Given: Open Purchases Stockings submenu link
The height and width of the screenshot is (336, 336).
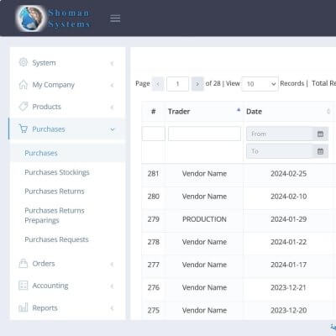Looking at the screenshot, I should (x=57, y=172).
